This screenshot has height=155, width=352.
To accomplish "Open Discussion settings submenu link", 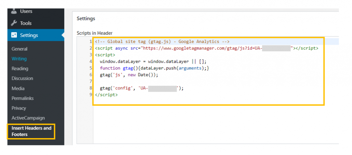I will [22, 79].
